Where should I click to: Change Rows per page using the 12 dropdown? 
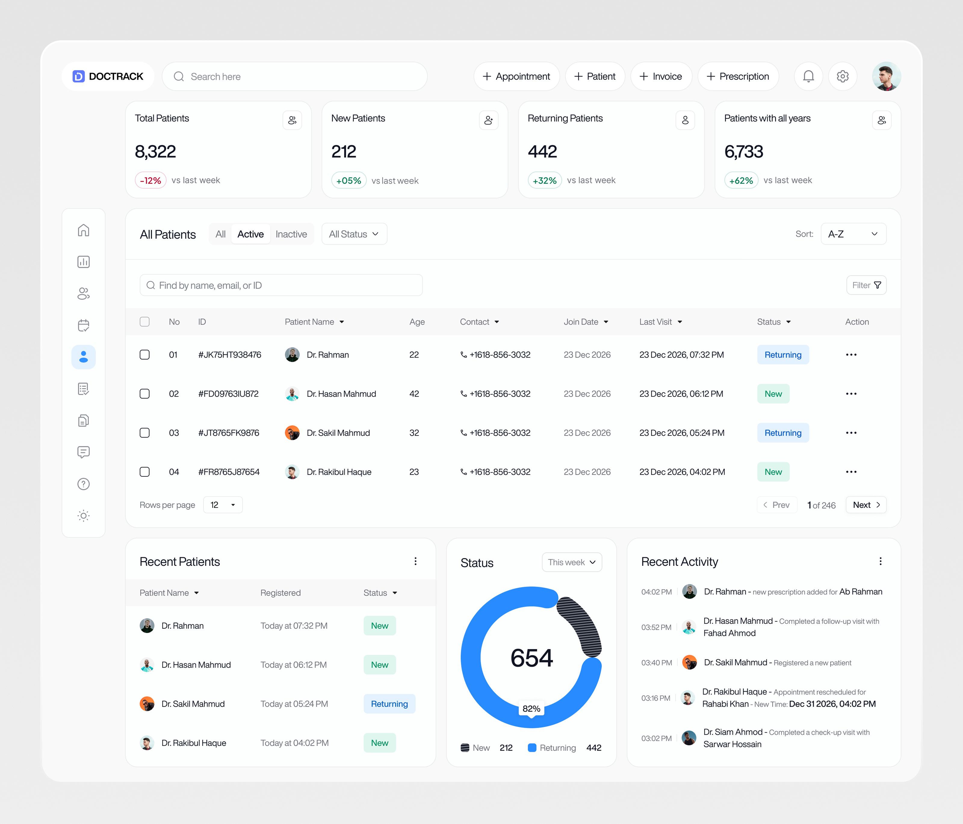click(223, 505)
